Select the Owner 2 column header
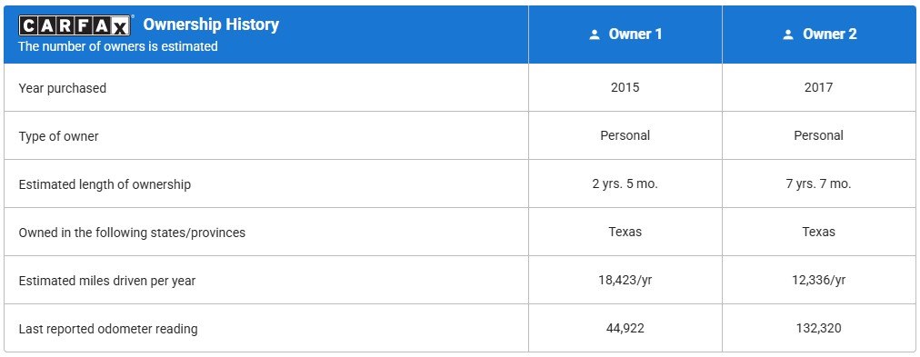The image size is (920, 357). click(819, 34)
